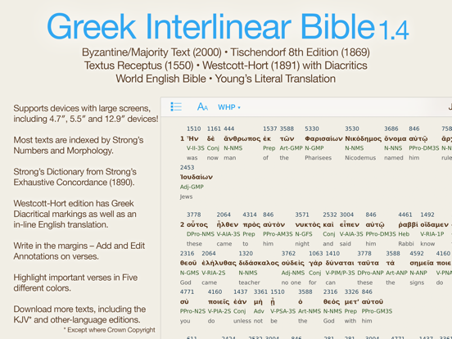Viewport: 452px width, 339px height.
Task: Tap Strong's number 3686
Action: click(391, 129)
